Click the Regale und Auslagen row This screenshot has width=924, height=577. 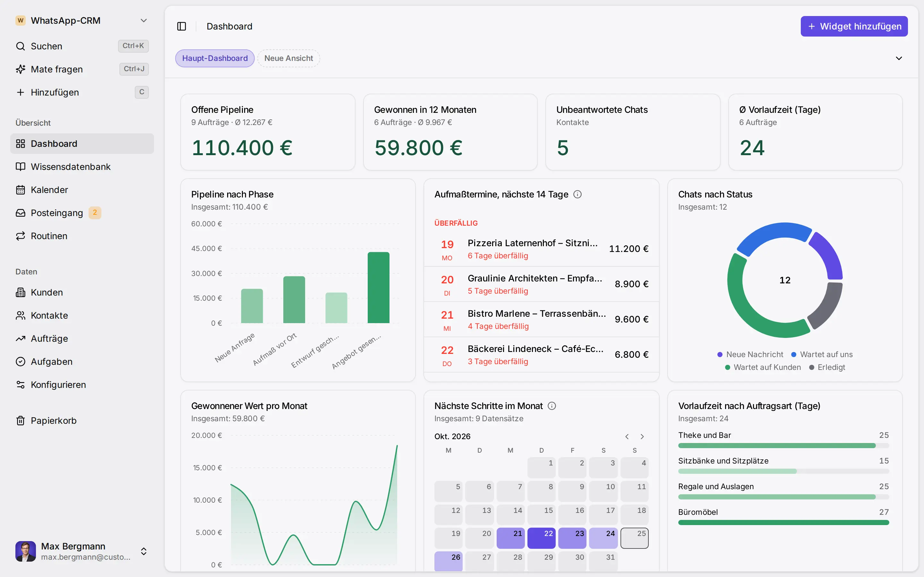[x=783, y=491]
